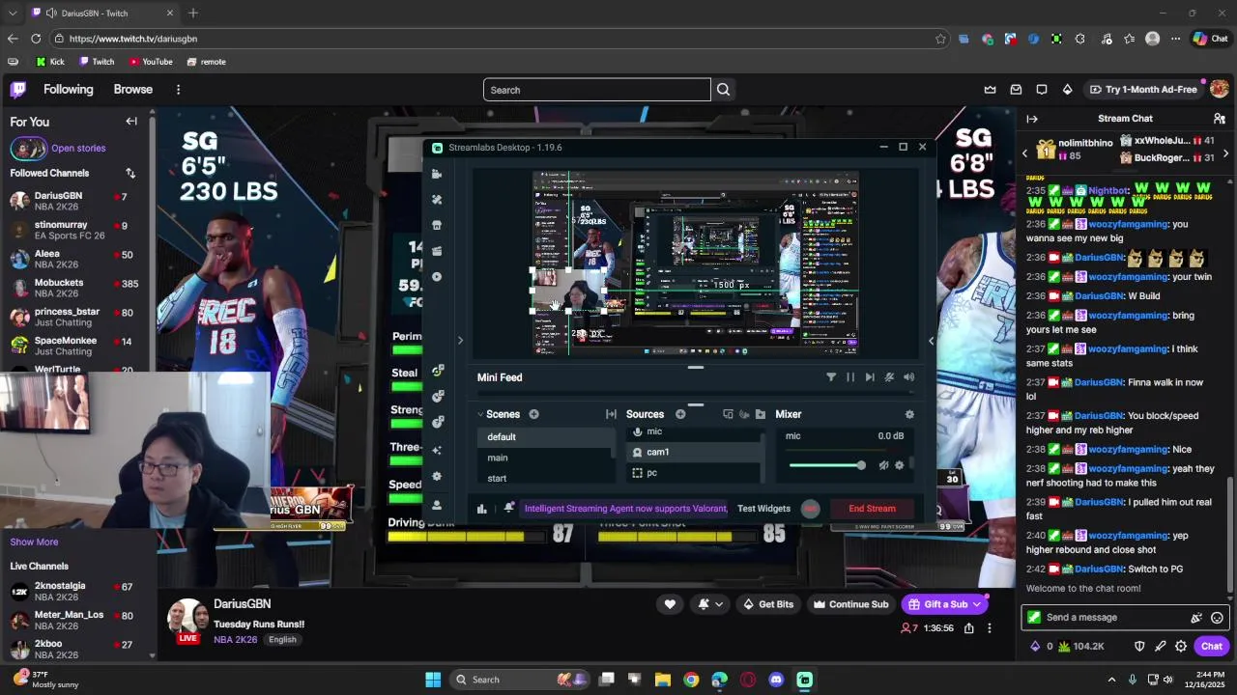Open the Windows Start menu
This screenshot has height=695, width=1237.
[x=433, y=680]
